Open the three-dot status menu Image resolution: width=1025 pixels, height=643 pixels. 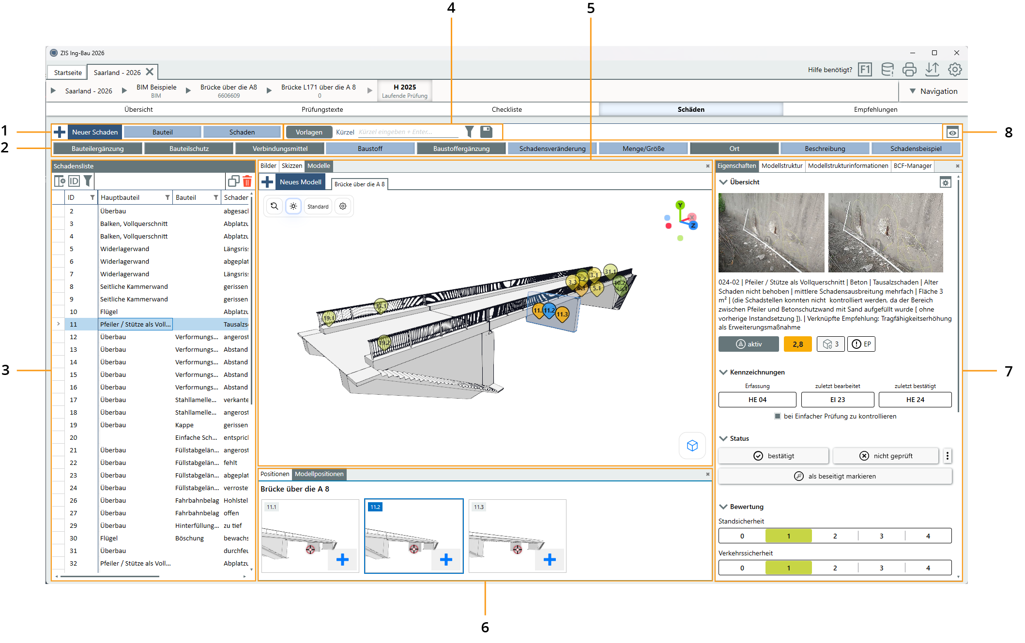(x=948, y=456)
